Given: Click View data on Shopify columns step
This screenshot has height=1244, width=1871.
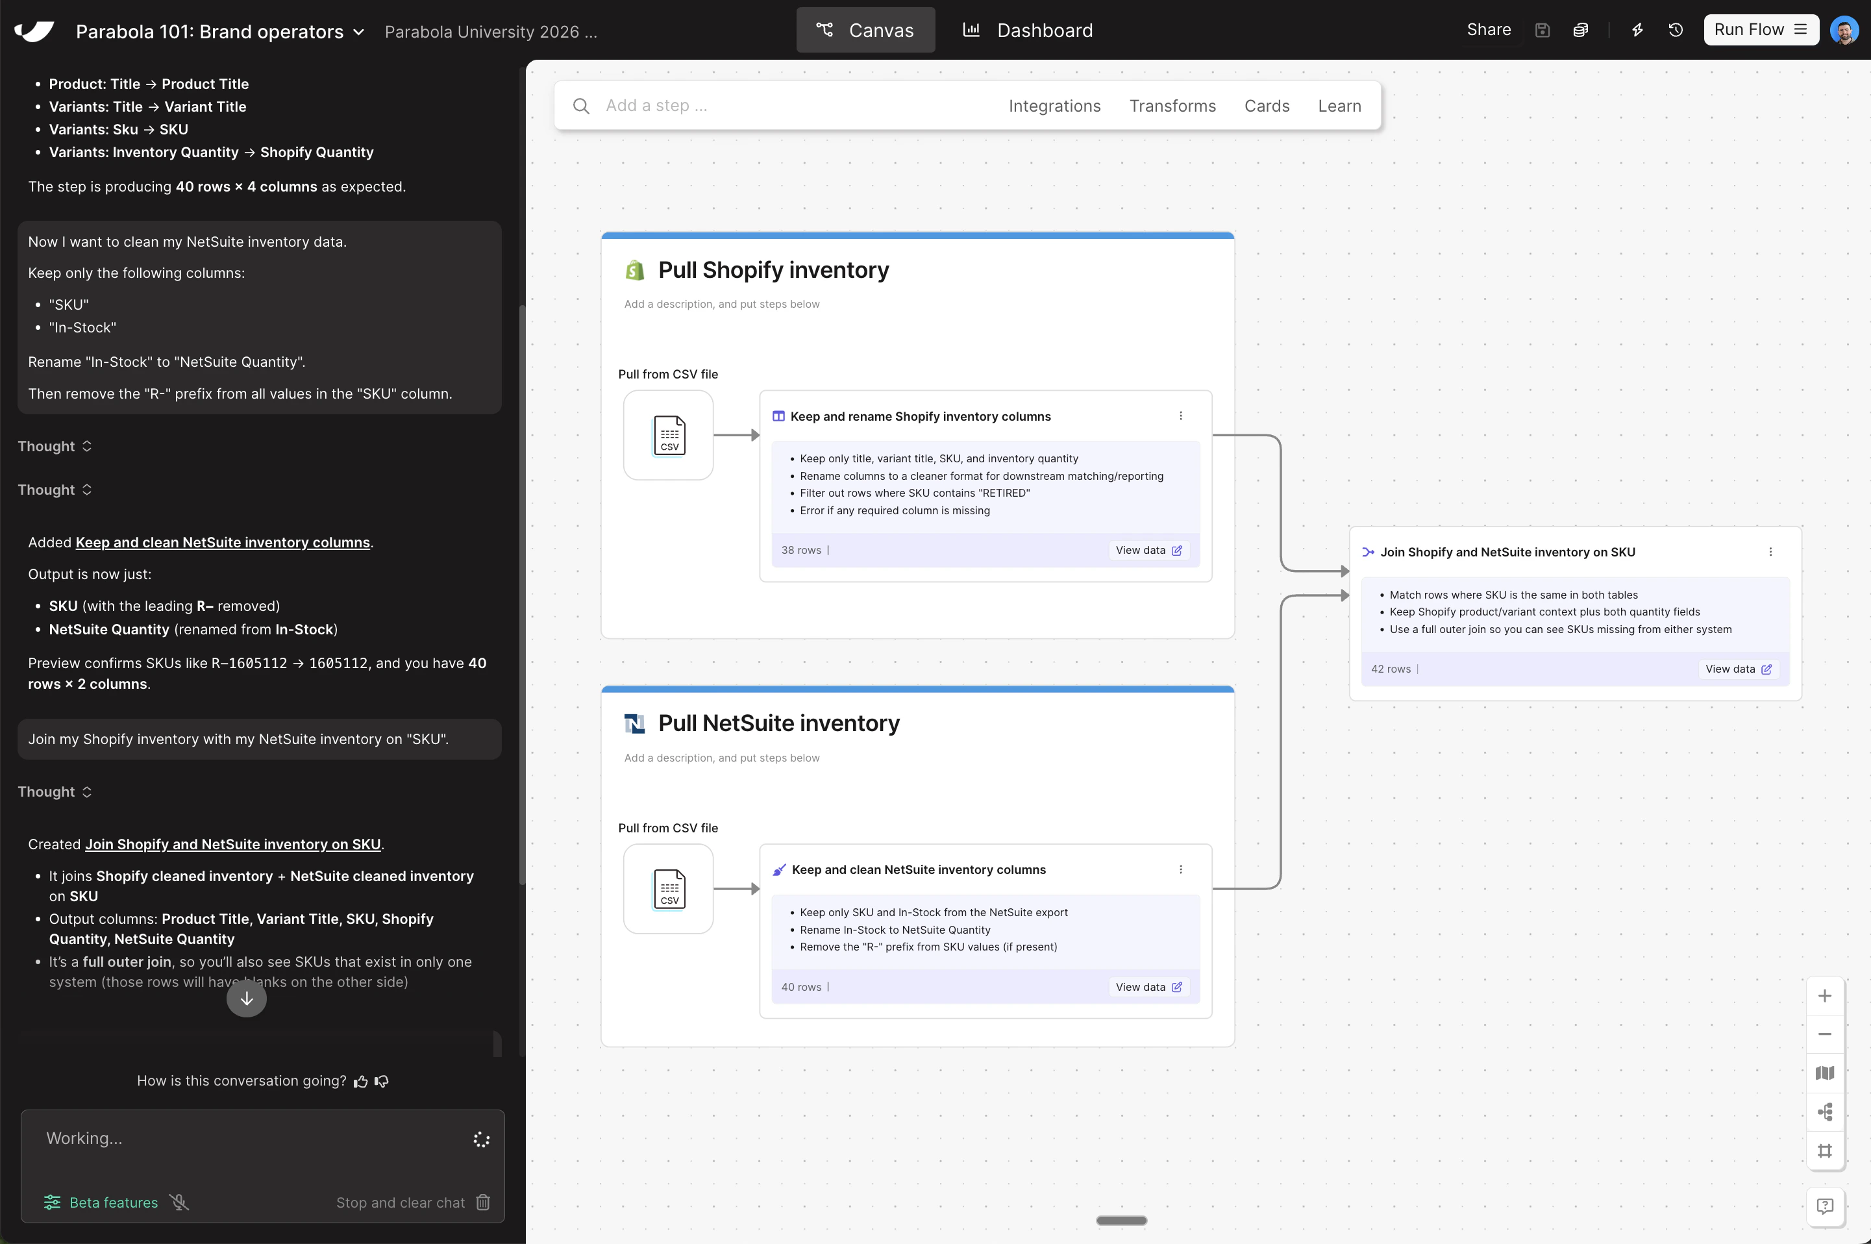Looking at the screenshot, I should 1148,550.
